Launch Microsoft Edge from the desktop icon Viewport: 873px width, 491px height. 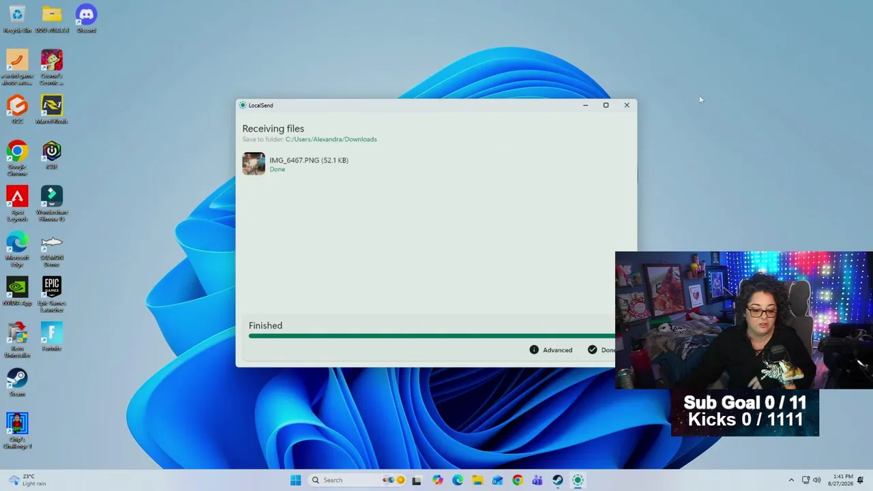[x=17, y=249]
